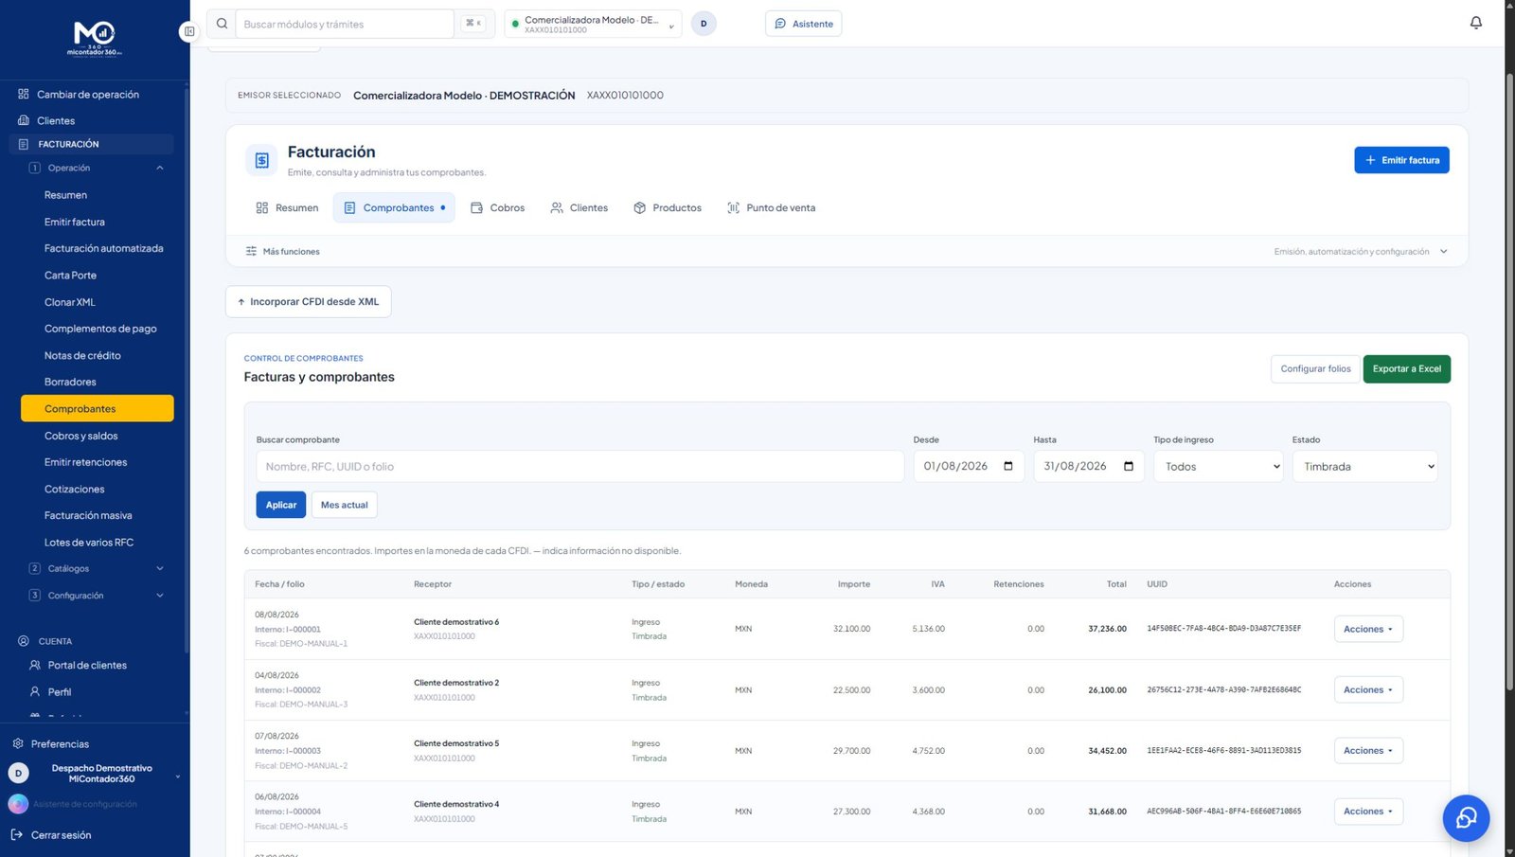1515x857 pixels.
Task: Switch to the Punto de venta tab
Action: 771,207
